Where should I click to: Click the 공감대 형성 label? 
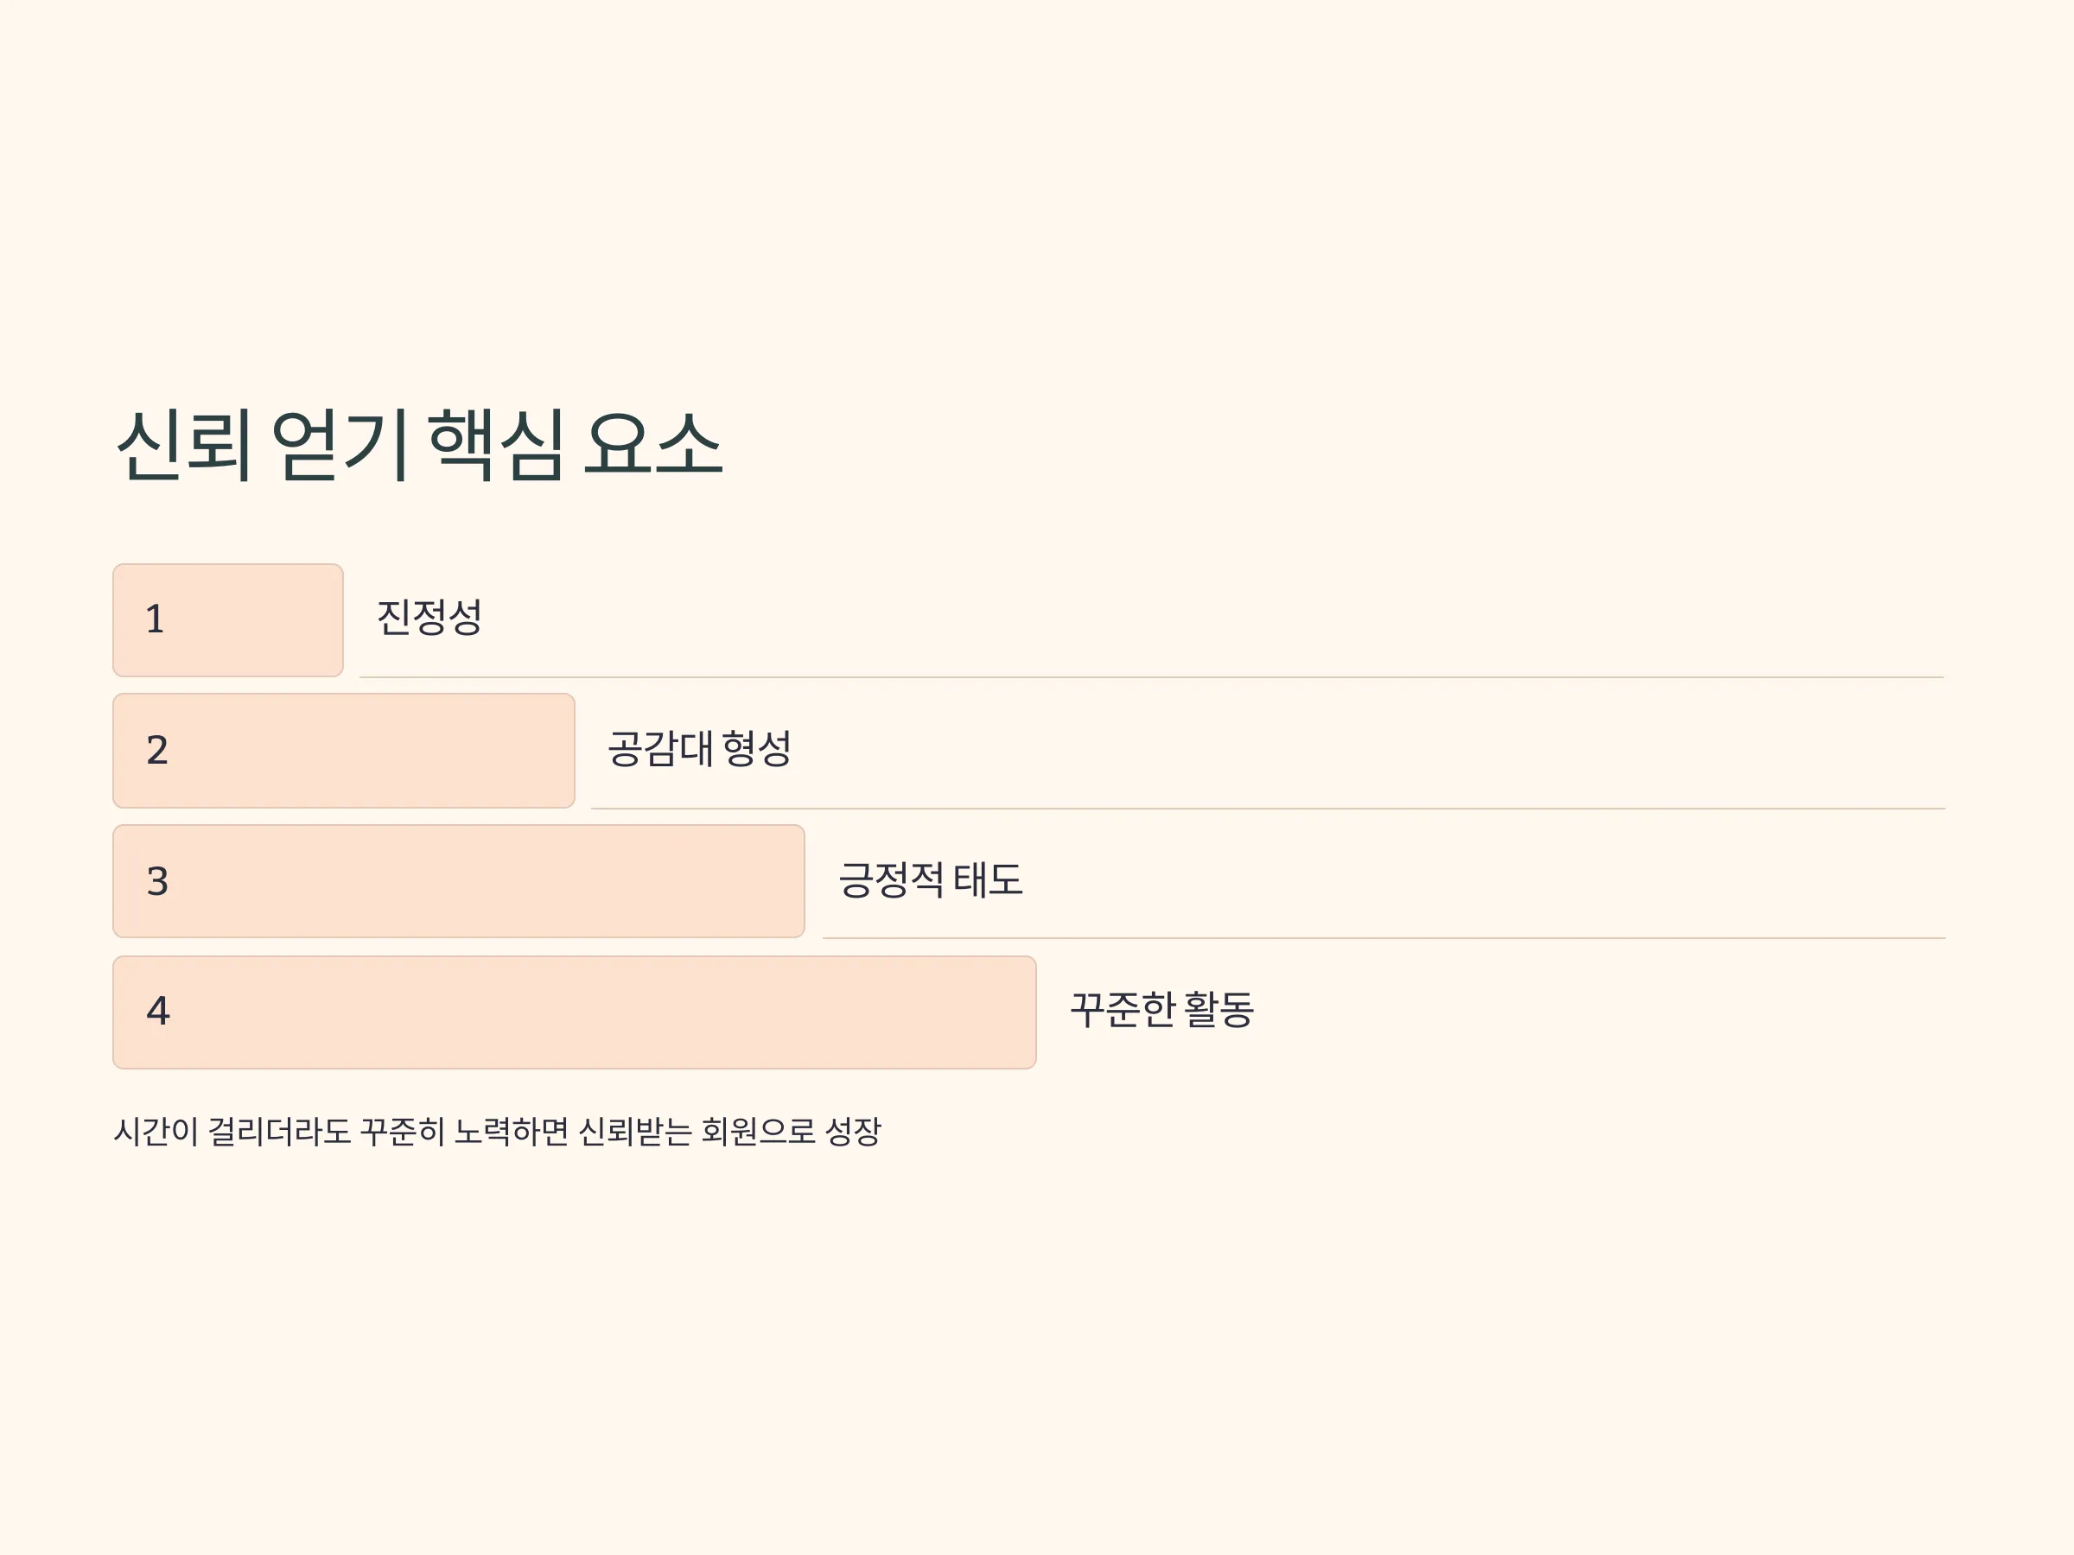click(x=699, y=748)
